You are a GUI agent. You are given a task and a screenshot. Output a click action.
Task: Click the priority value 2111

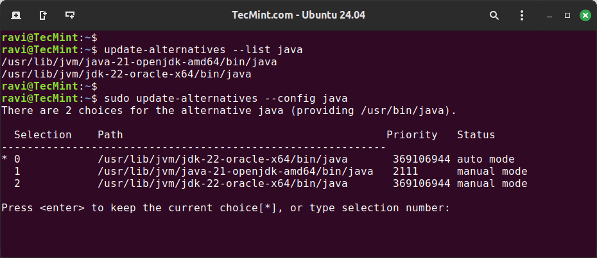[405, 172]
